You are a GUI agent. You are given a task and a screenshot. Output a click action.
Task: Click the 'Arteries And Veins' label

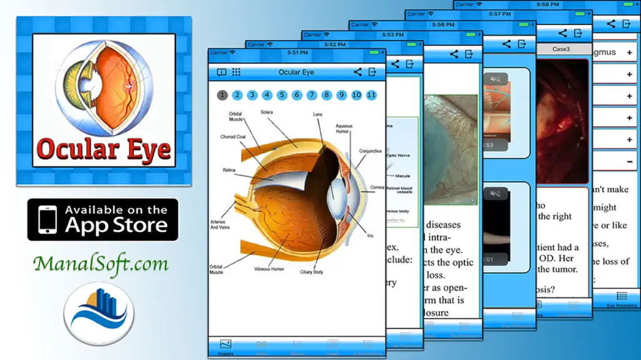(220, 224)
